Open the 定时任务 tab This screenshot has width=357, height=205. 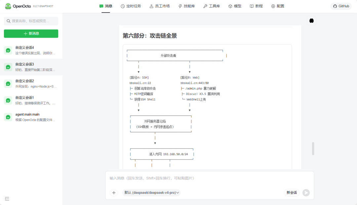pos(131,6)
